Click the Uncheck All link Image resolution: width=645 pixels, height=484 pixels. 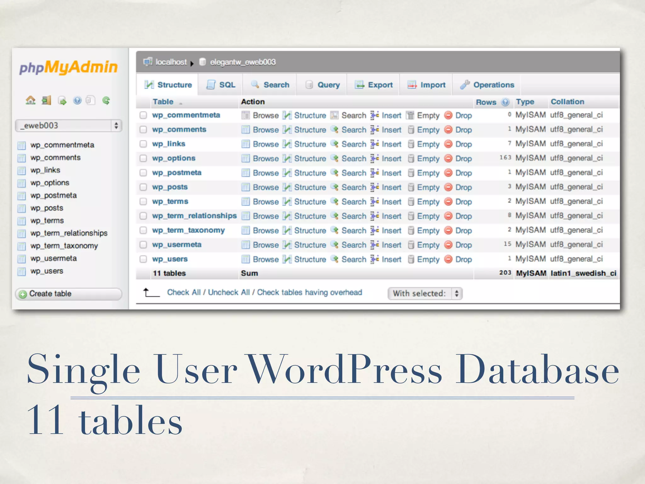(x=229, y=292)
